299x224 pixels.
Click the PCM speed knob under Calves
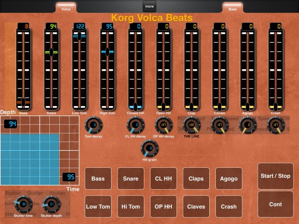coord(219,125)
